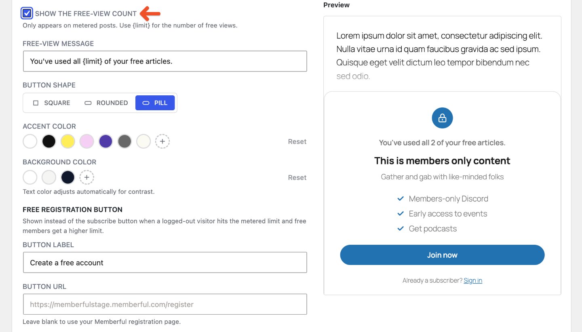Reset the background color
The width and height of the screenshot is (582, 332).
click(x=297, y=178)
